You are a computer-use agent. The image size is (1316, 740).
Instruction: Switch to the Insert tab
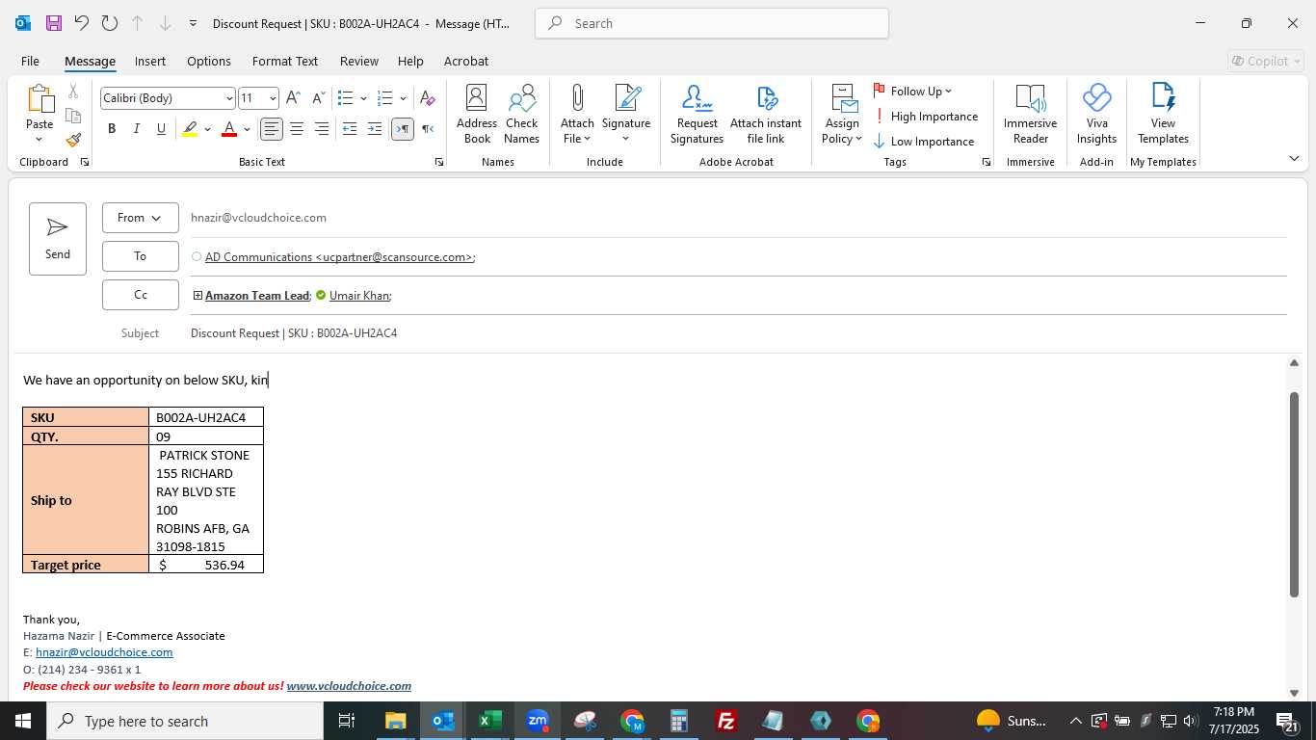(150, 61)
